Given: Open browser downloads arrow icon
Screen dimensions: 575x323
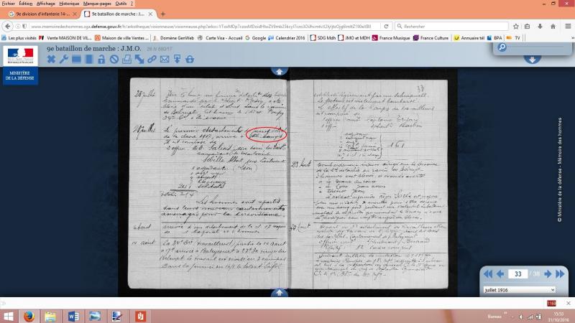Looking at the screenshot, I should 540,27.
